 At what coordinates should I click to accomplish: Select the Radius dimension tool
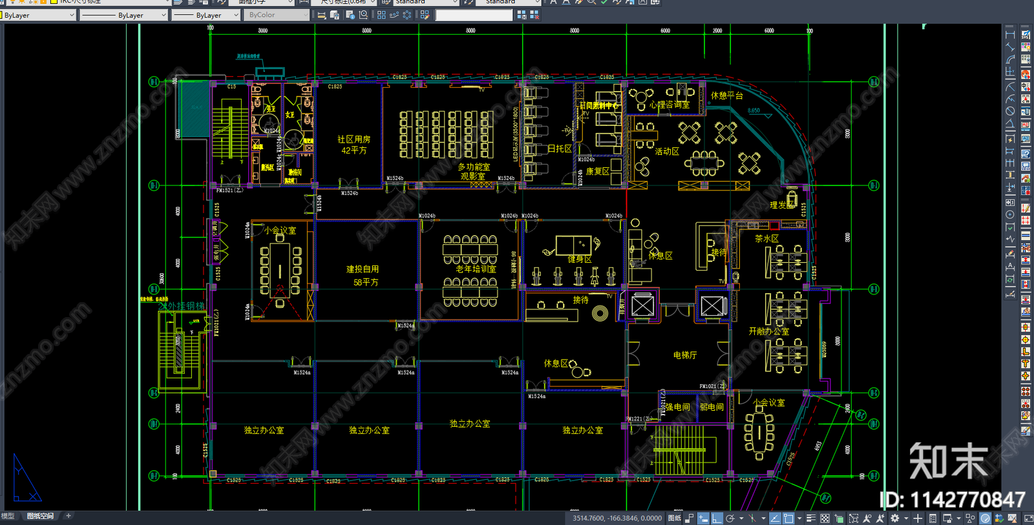pos(1010,87)
